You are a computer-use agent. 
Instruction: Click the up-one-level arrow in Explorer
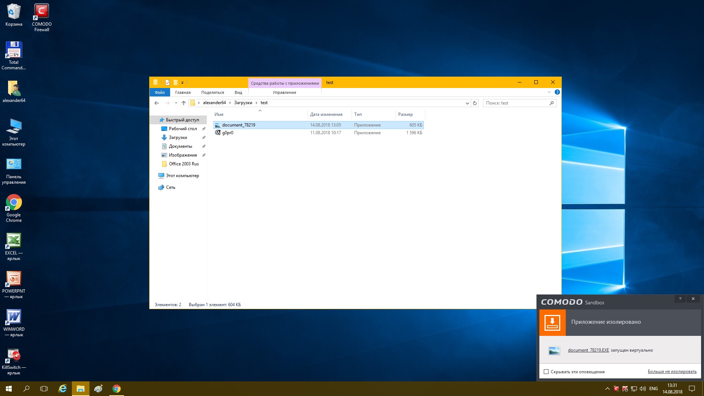coord(184,103)
